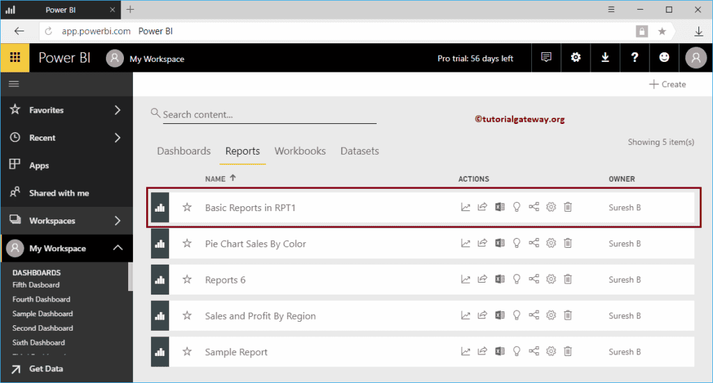Image resolution: width=713 pixels, height=383 pixels.
Task: Click the browser address bar app.powerbi.com
Action: pyautogui.click(x=336, y=31)
